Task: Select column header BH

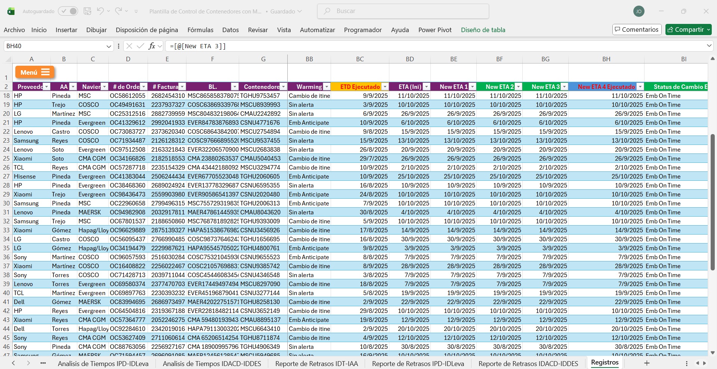Action: pos(606,59)
